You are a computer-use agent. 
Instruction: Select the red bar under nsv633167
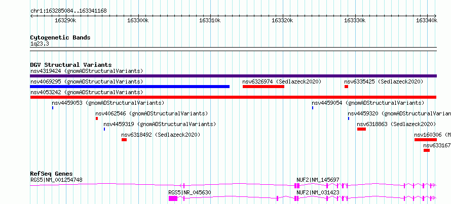[x=427, y=150]
